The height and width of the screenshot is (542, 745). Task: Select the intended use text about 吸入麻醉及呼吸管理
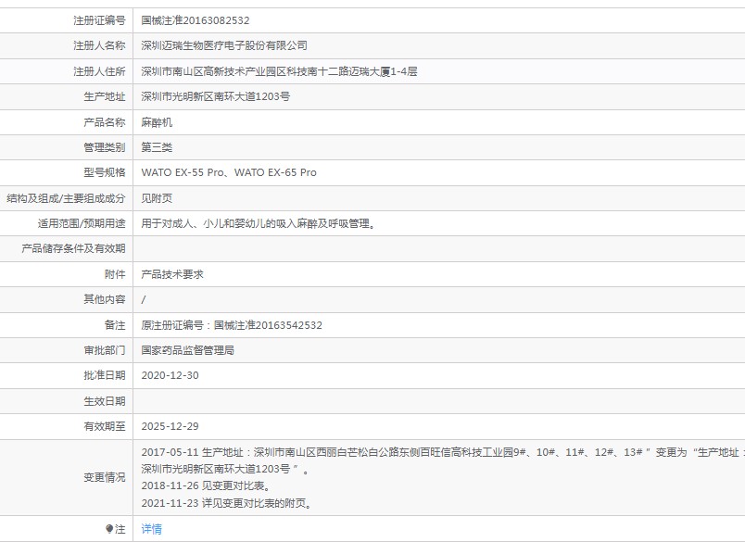259,223
